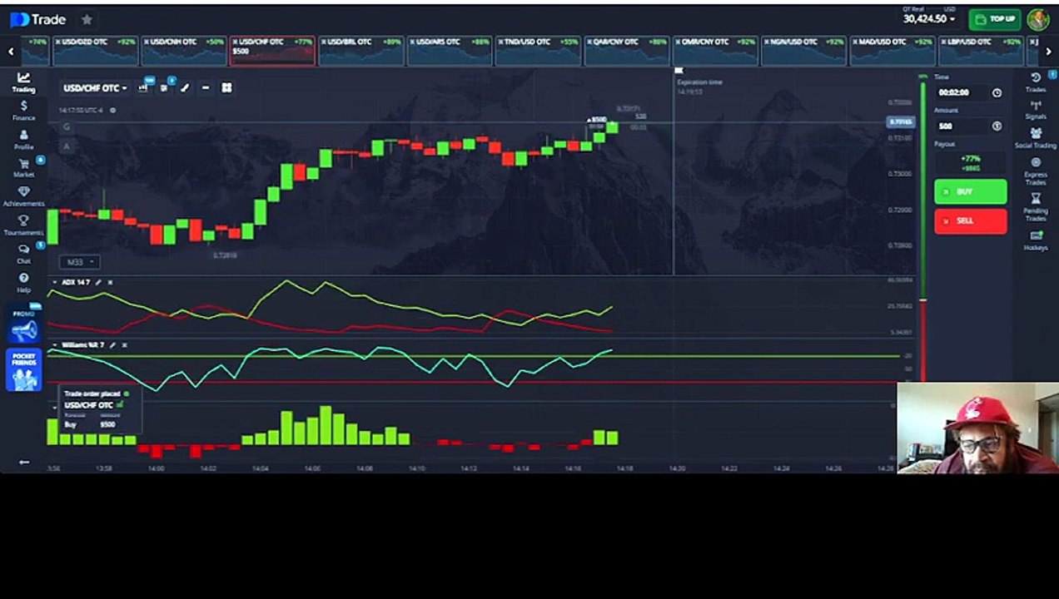Switch to the TND/USD OTC tab

(x=538, y=50)
